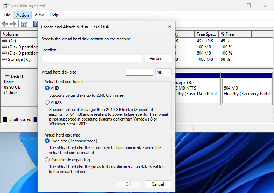Focus the Location text field

pos(92,59)
